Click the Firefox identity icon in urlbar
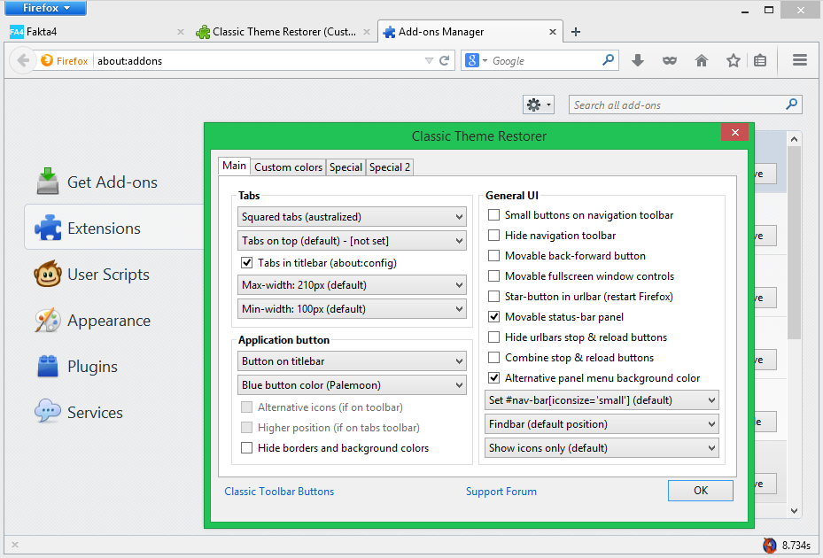The width and height of the screenshot is (823, 558). (47, 60)
